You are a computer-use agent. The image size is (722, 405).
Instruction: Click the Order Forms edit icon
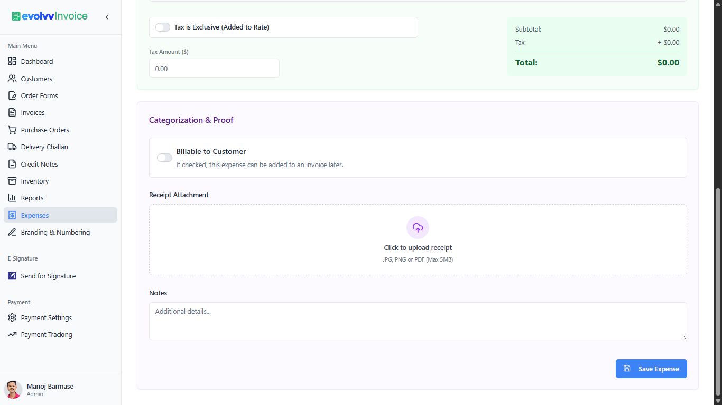pyautogui.click(x=12, y=95)
